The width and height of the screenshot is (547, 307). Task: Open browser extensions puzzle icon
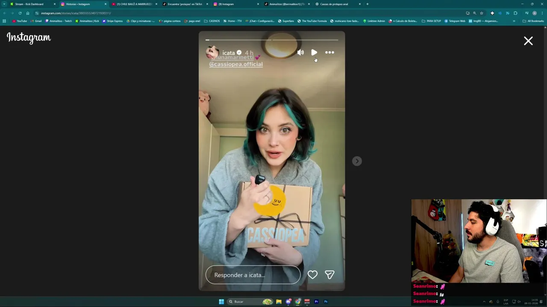click(515, 13)
